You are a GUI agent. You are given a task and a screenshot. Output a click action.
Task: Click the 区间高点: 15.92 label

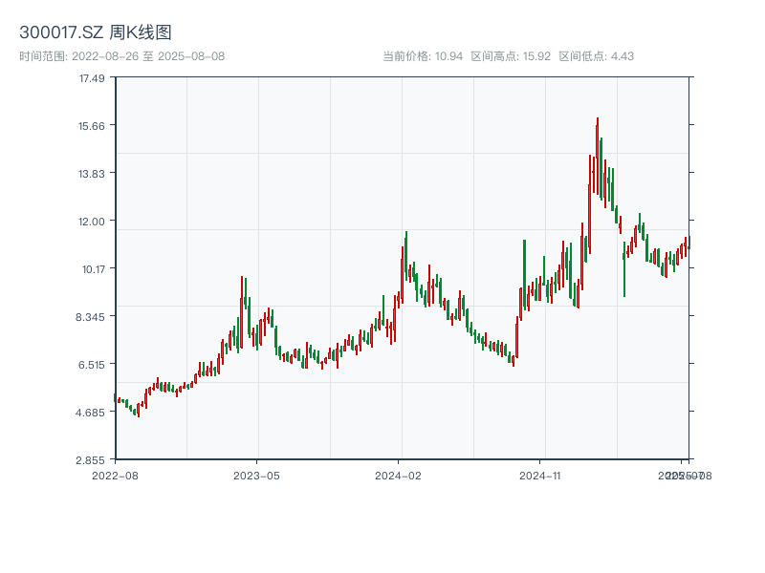point(511,56)
